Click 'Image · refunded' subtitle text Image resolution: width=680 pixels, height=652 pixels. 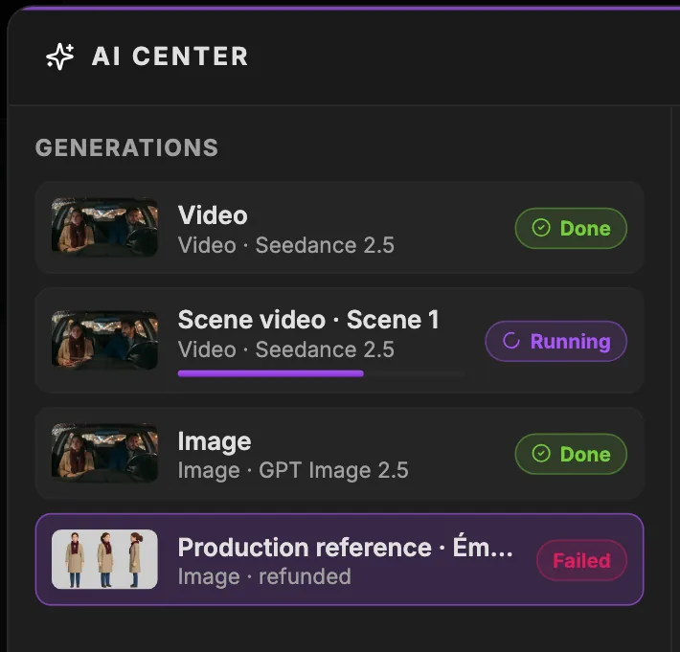coord(264,577)
